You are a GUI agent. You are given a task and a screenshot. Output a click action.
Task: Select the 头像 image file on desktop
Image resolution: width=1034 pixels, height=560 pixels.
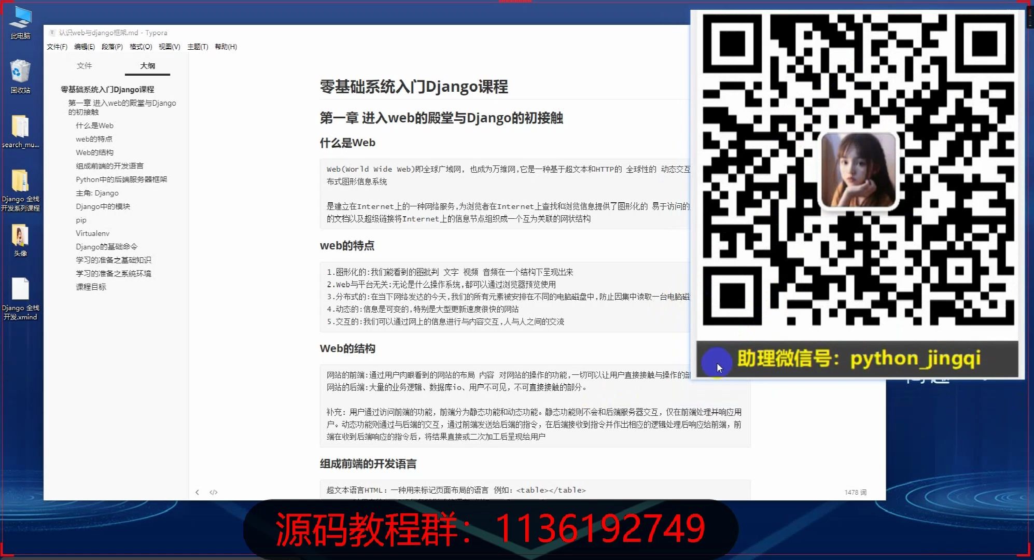tap(20, 241)
